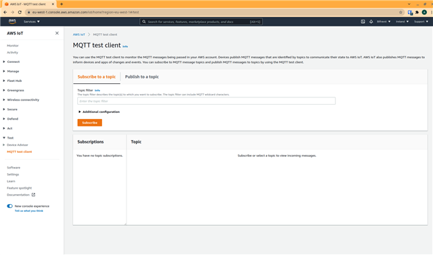This screenshot has width=433, height=255.
Task: Click the AWS IoT breadcrumb link
Action: [79, 34]
